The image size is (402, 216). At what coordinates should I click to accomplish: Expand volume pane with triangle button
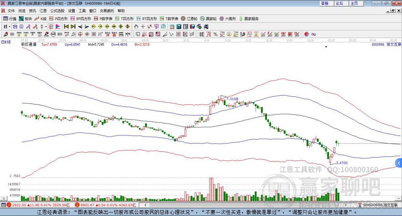coord(4,198)
